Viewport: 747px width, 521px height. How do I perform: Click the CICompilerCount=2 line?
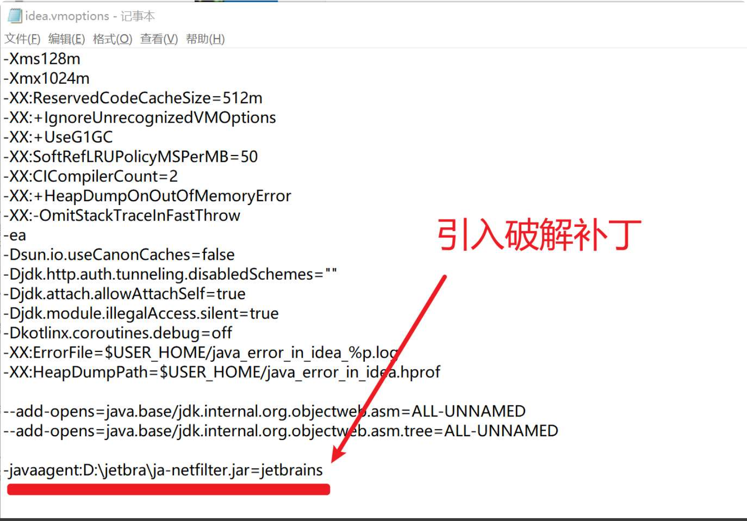91,176
